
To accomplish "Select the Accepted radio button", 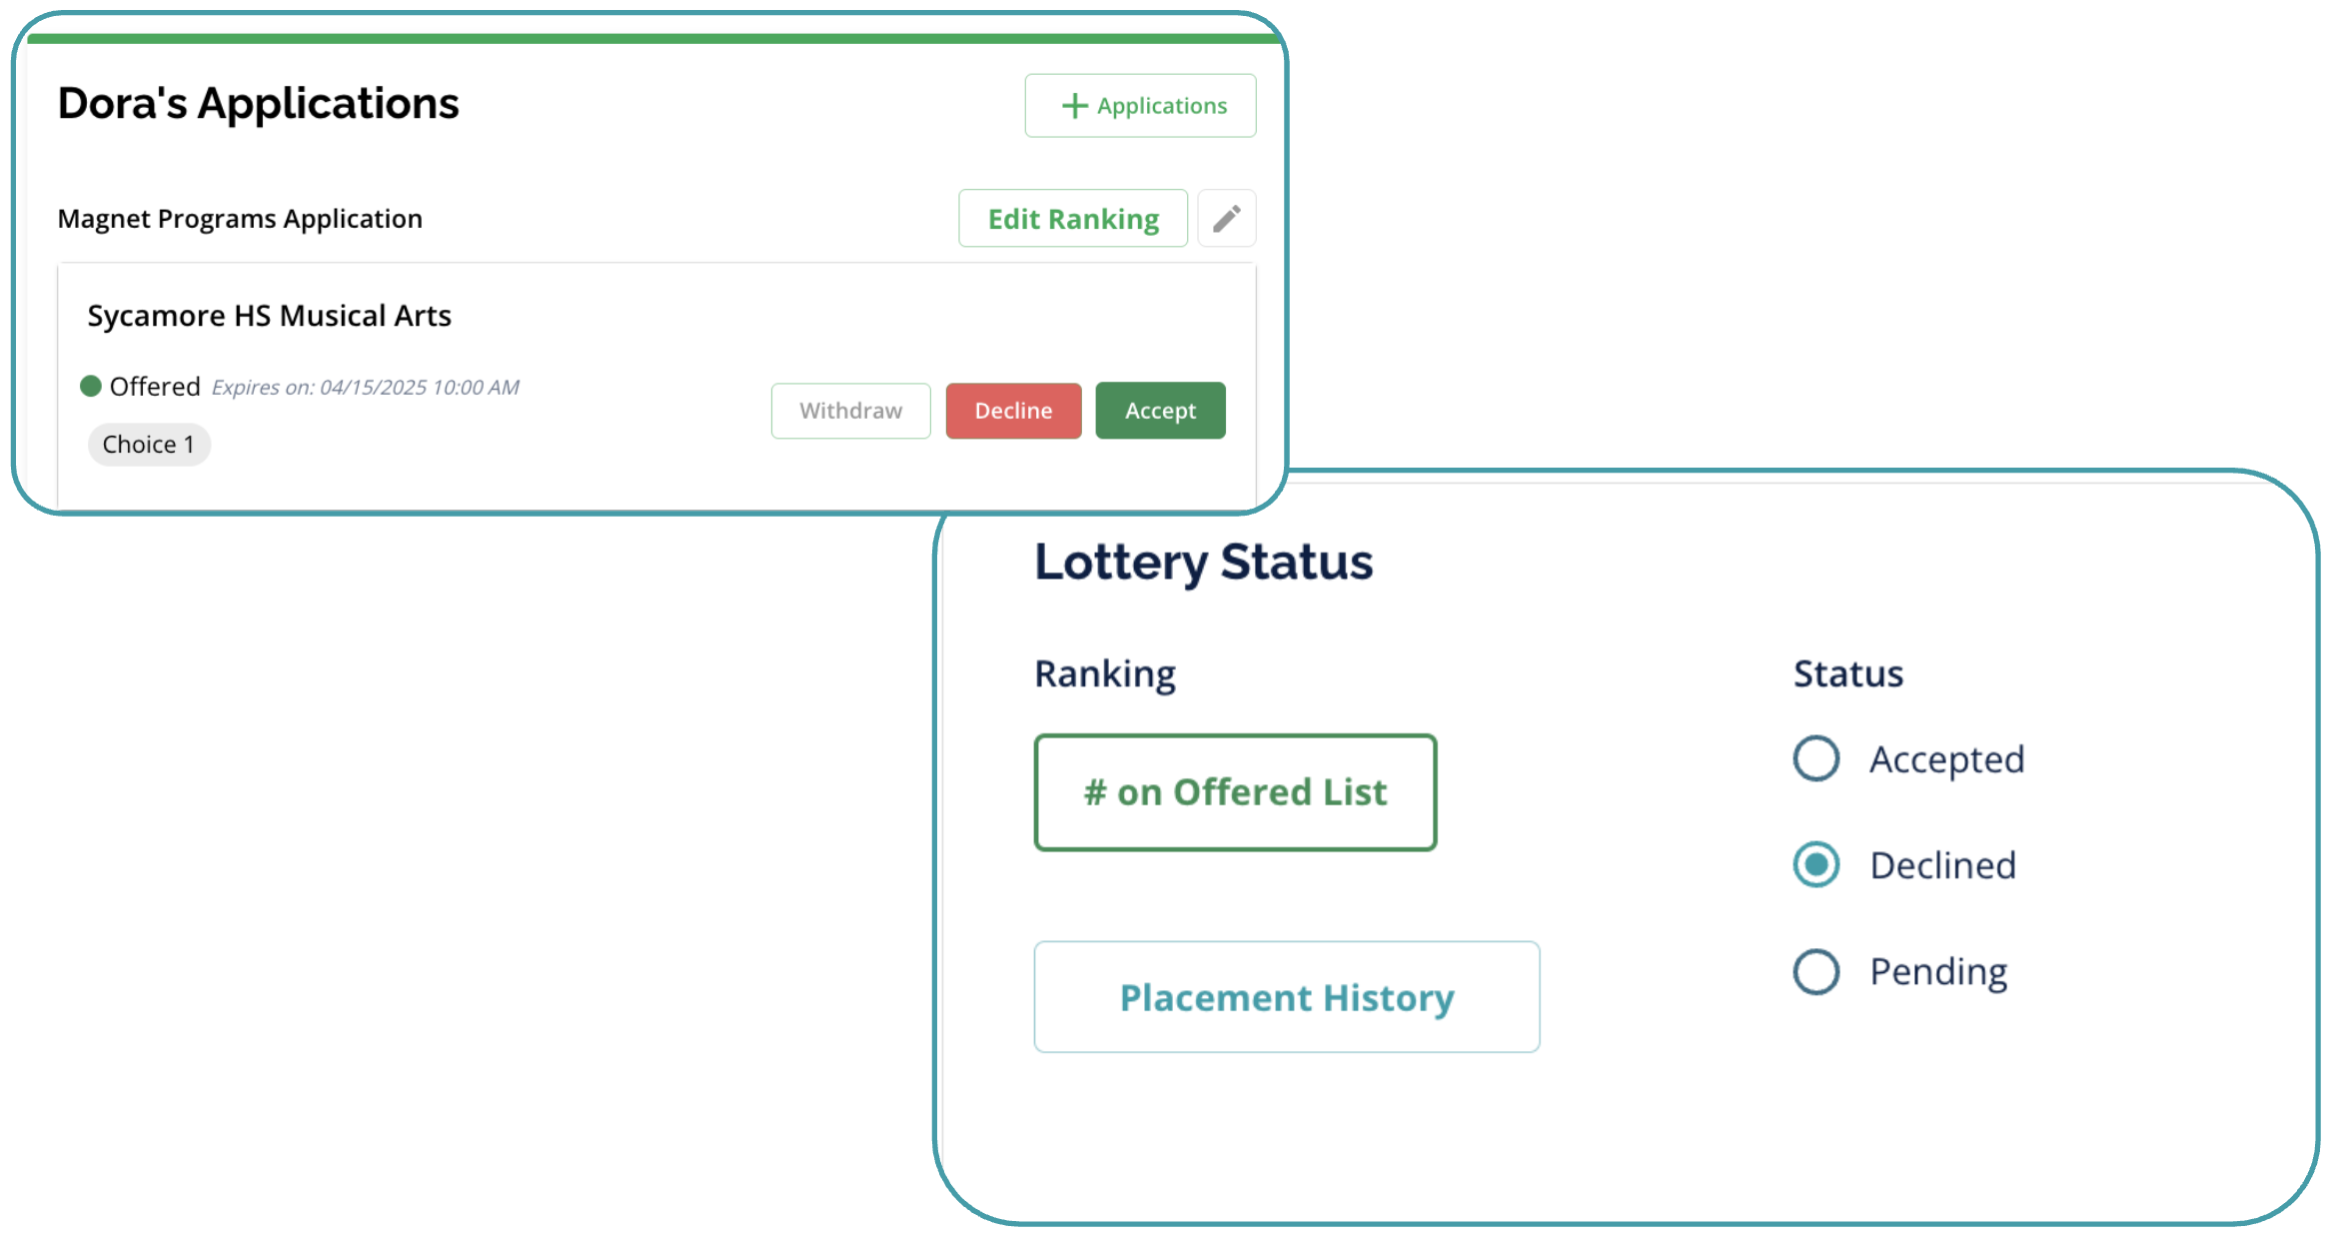I will [x=1815, y=759].
